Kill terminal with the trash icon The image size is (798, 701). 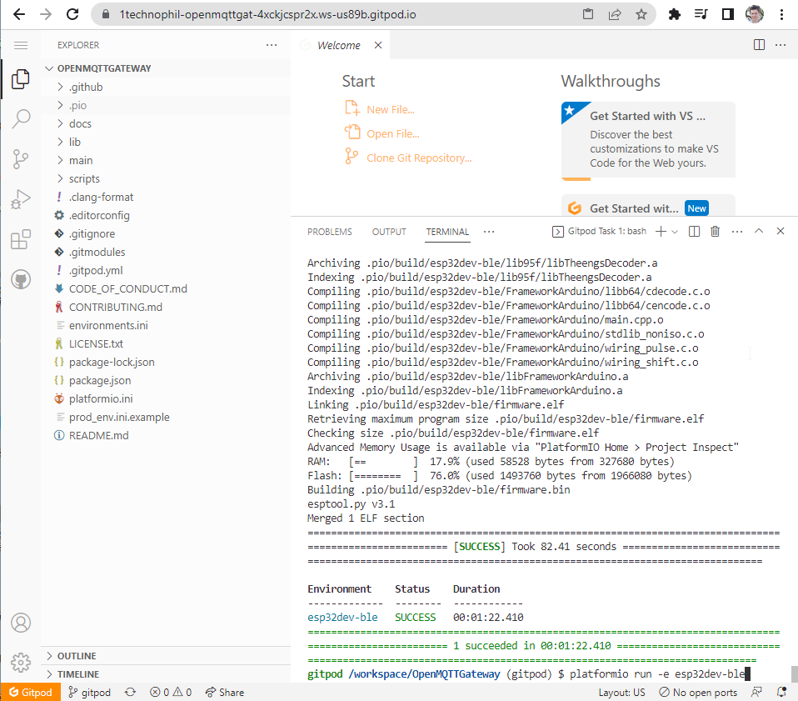715,232
